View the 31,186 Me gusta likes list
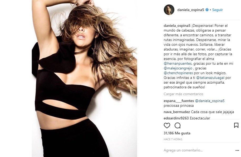This screenshot has width=241, height=157. click(x=177, y=133)
